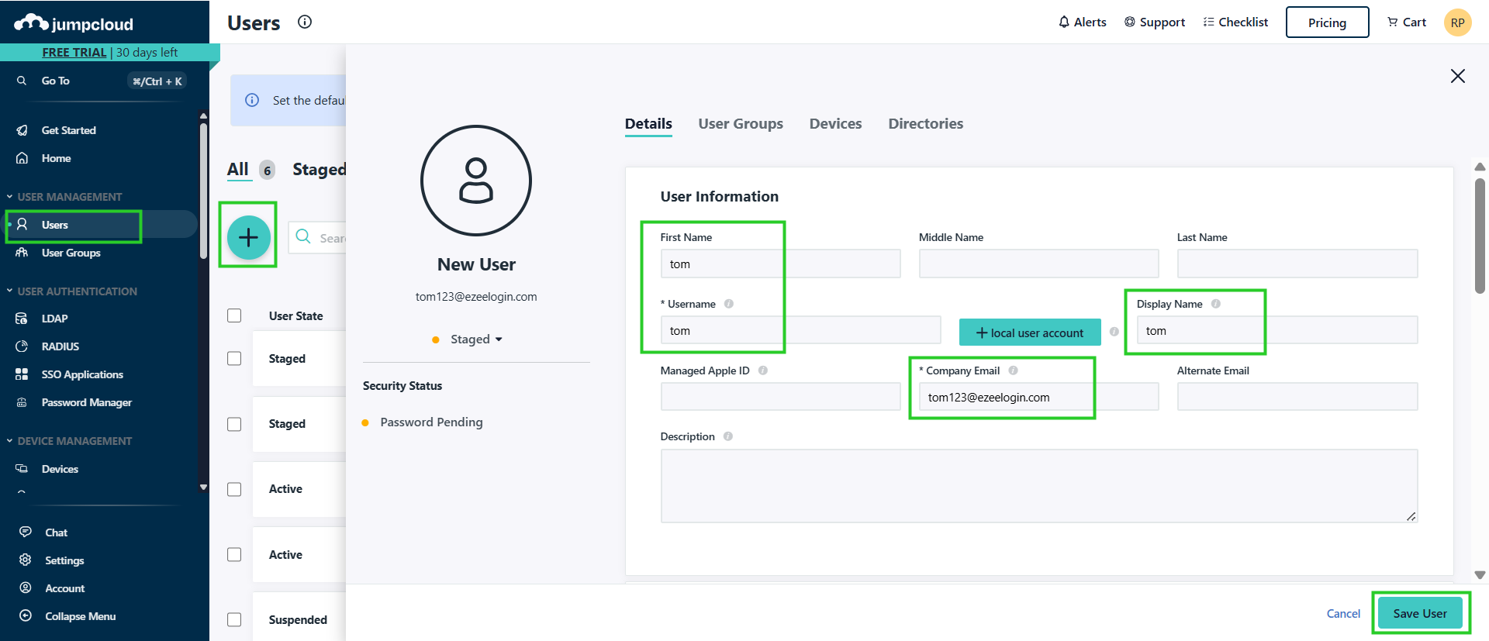Check the Suspended row checkbox
Image resolution: width=1489 pixels, height=641 pixels.
click(234, 619)
